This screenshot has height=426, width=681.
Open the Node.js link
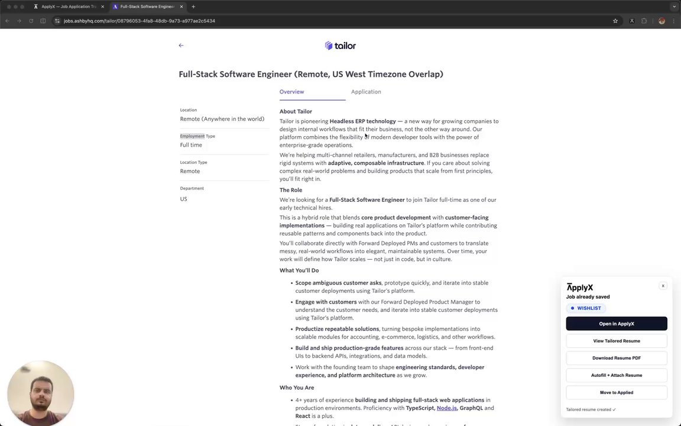click(x=446, y=408)
